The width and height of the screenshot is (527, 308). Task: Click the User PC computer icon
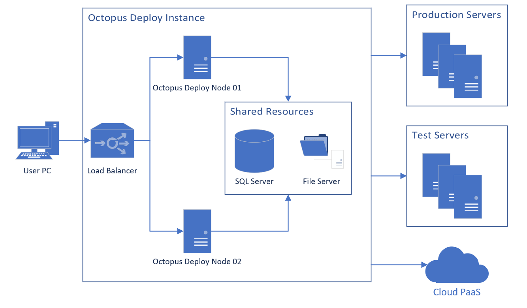(38, 140)
